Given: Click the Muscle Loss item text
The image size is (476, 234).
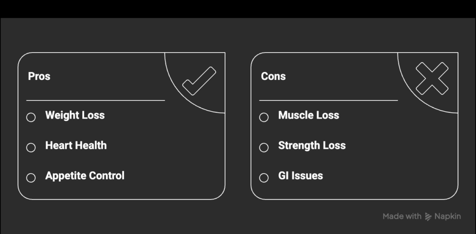Looking at the screenshot, I should (x=309, y=115).
